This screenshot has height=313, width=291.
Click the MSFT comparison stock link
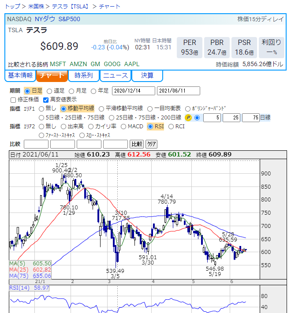coord(58,64)
